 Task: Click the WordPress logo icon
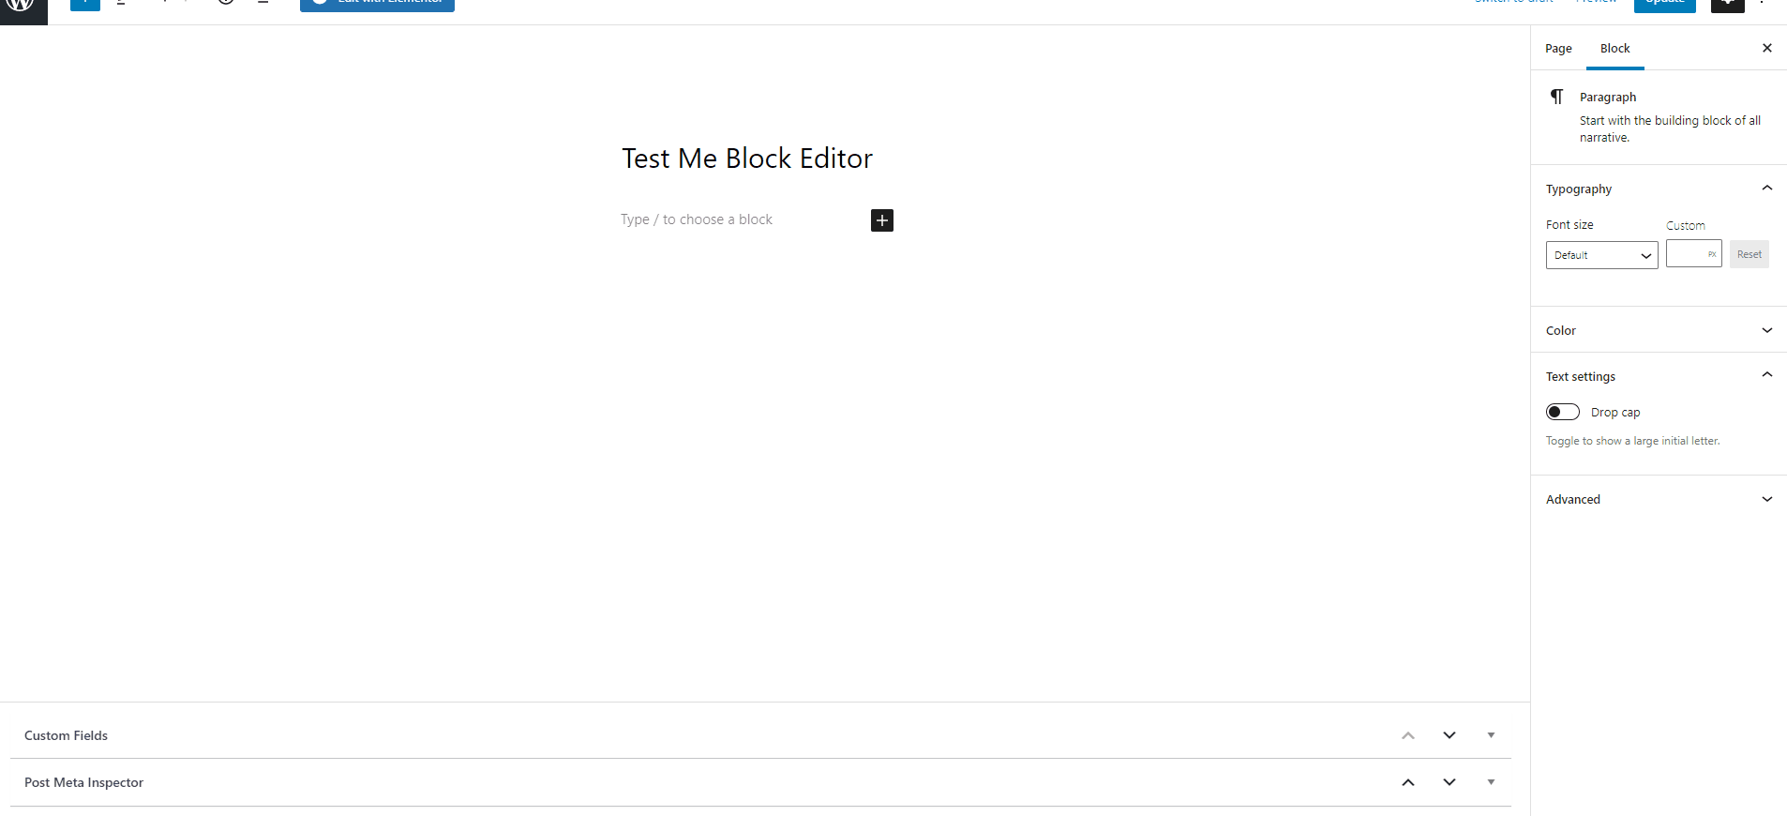(21, 6)
